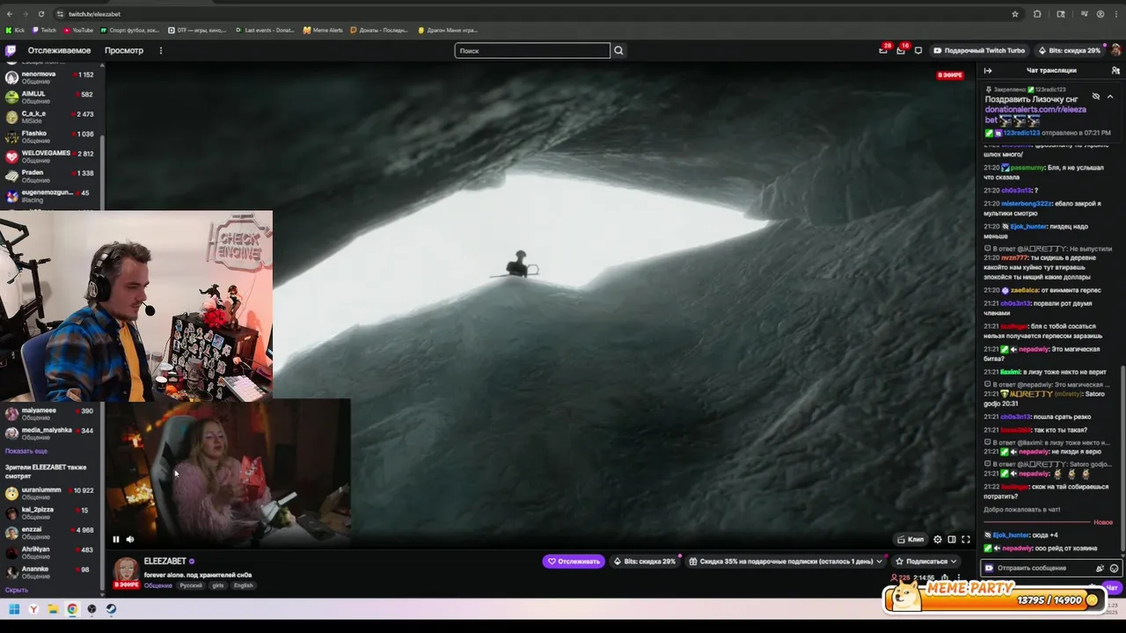
Task: Open the DTF bookmark
Action: [x=198, y=30]
